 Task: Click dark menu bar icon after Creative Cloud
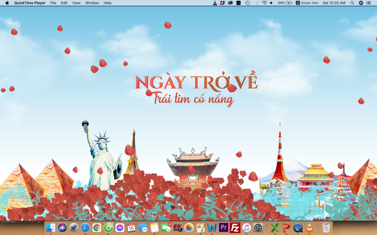239,3
